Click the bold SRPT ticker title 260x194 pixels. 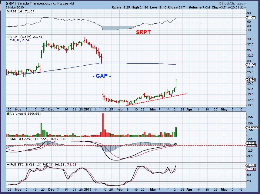point(11,3)
